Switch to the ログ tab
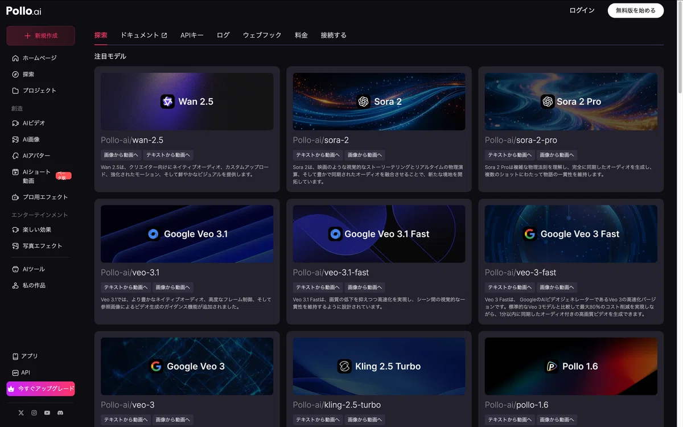This screenshot has width=683, height=427. 223,35
